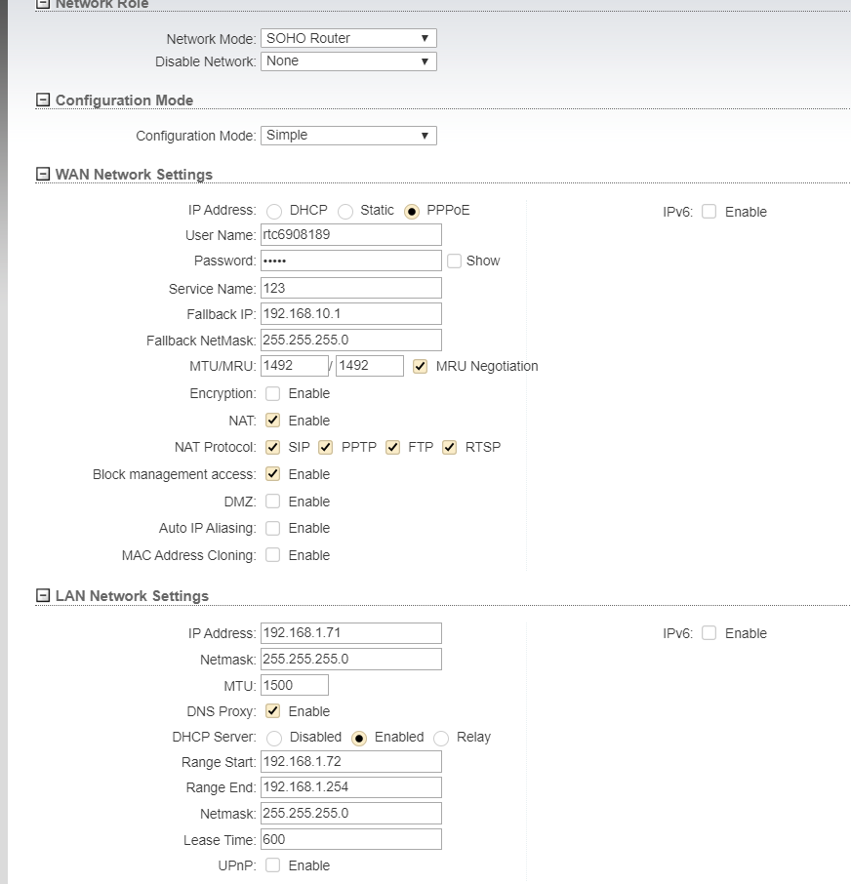Collapse the WAN Network Settings section
Screen dimensions: 851x884
[x=43, y=174]
